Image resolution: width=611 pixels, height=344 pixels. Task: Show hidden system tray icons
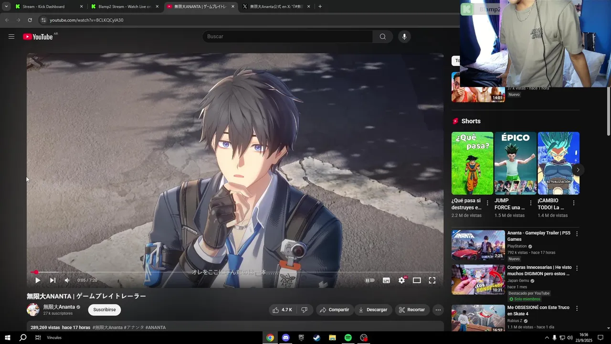tap(547, 338)
